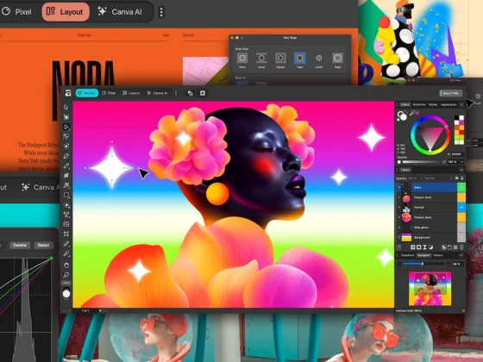The width and height of the screenshot is (483, 362).
Task: Click the trash delete icon at Layers panel bottom
Action: pyautogui.click(x=461, y=247)
